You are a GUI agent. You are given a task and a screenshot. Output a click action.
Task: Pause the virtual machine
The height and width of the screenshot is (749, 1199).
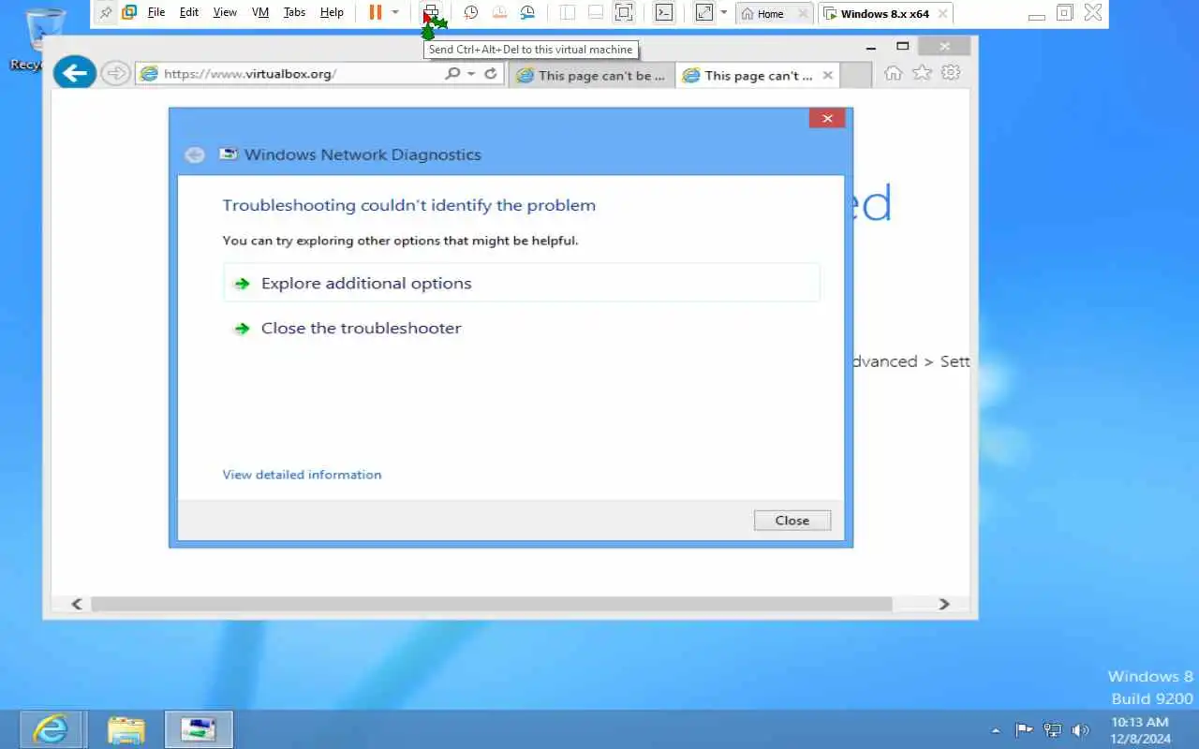[x=375, y=13]
